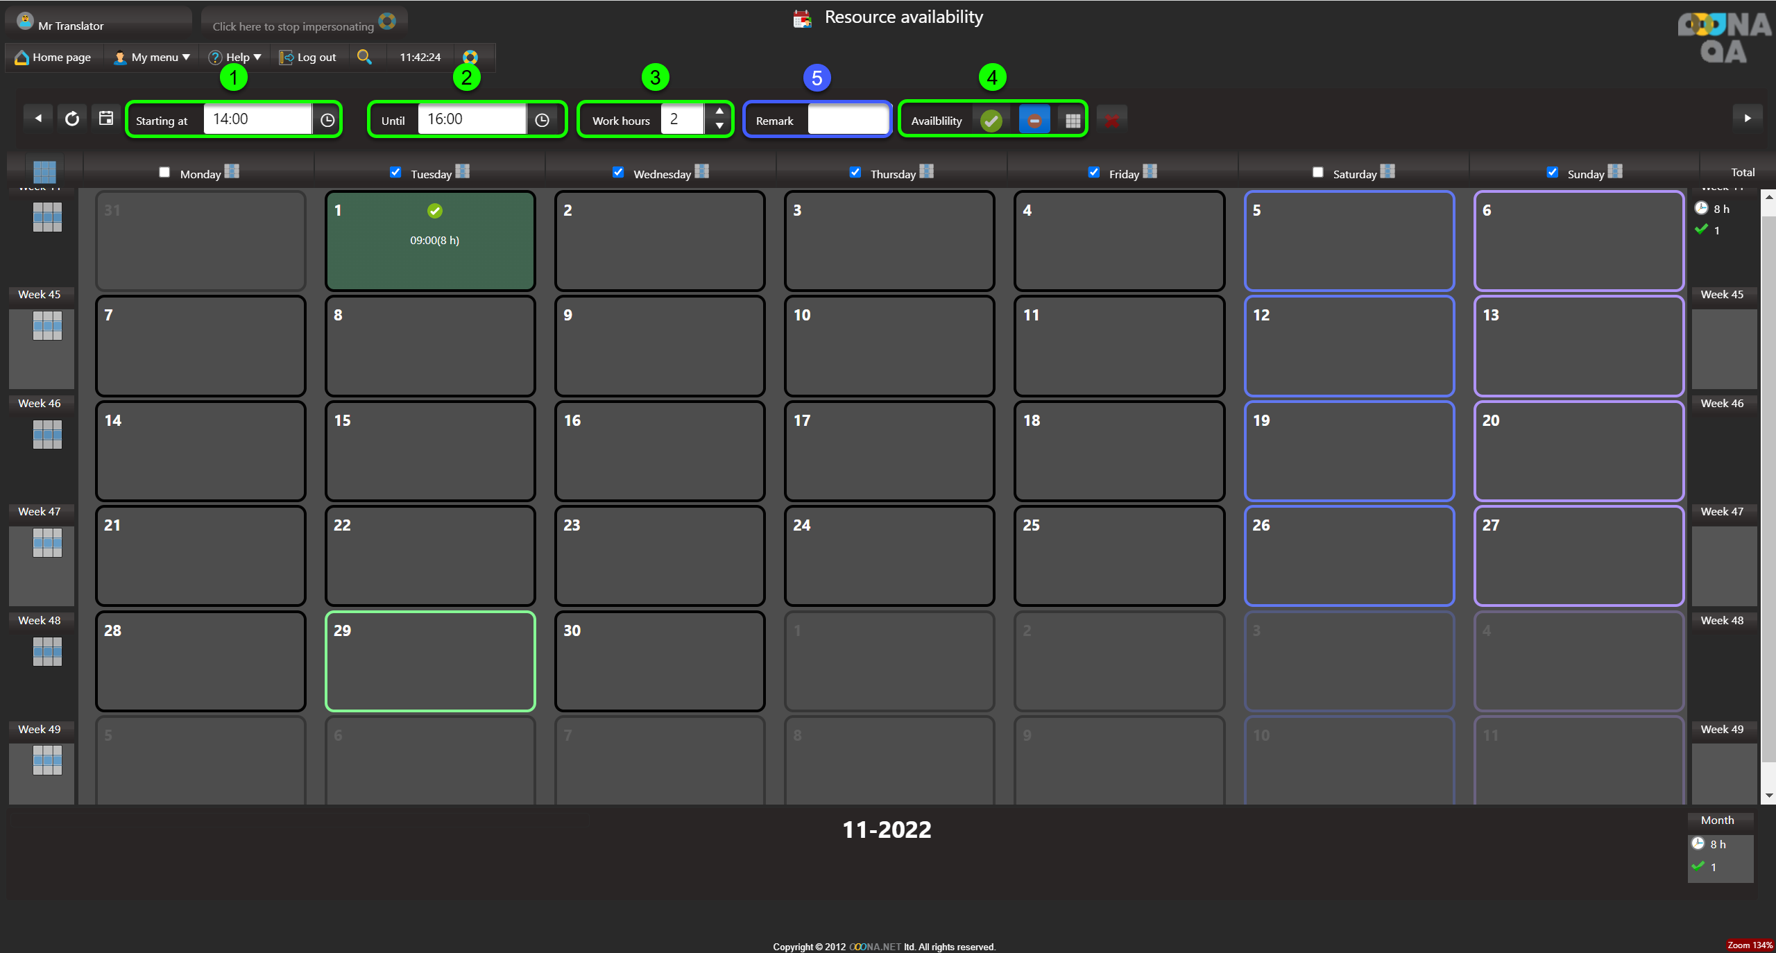Click the go-to-date calendar icon
The height and width of the screenshot is (953, 1776).
point(106,119)
